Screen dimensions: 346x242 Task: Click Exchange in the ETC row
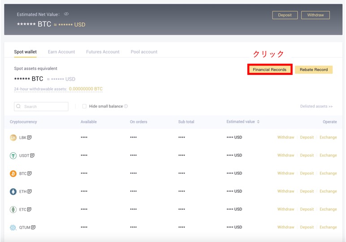pyautogui.click(x=328, y=209)
